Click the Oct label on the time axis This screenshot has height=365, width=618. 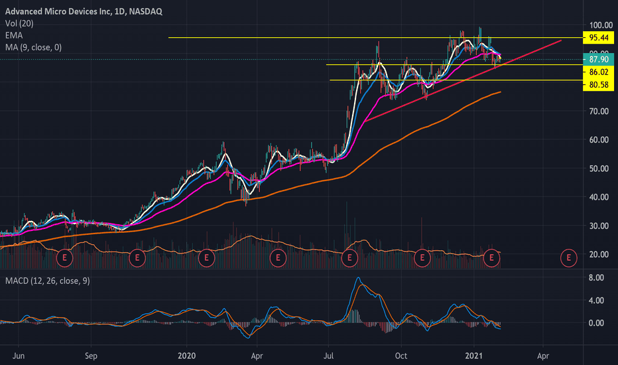(401, 356)
